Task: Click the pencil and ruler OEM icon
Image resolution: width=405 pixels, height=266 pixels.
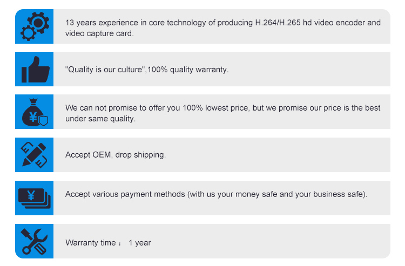Action: pyautogui.click(x=35, y=155)
